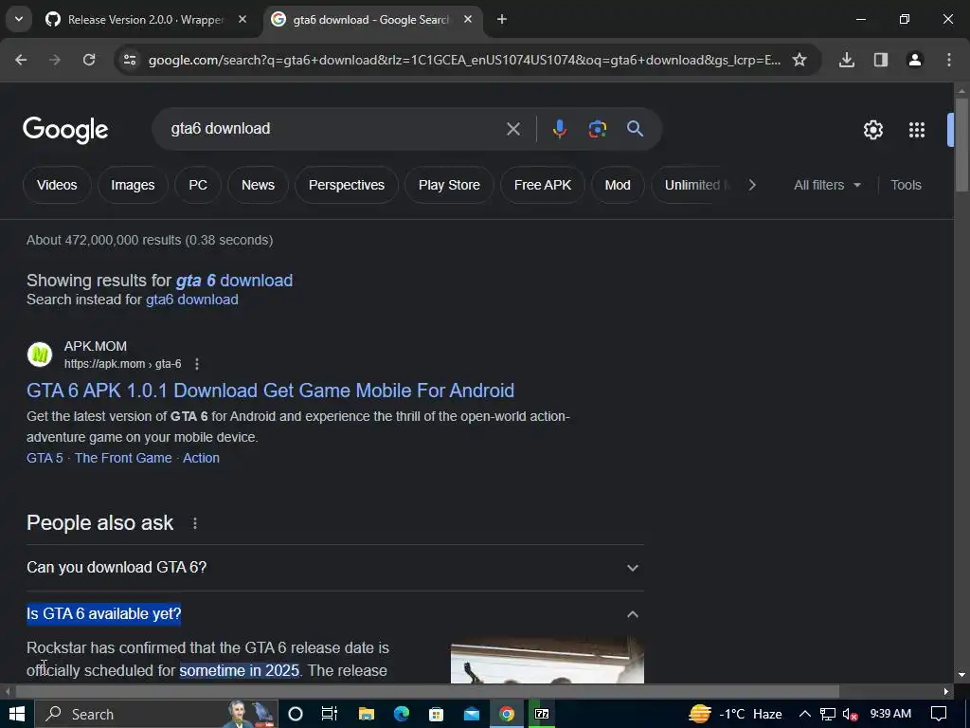Open the Action sublink

point(201,458)
